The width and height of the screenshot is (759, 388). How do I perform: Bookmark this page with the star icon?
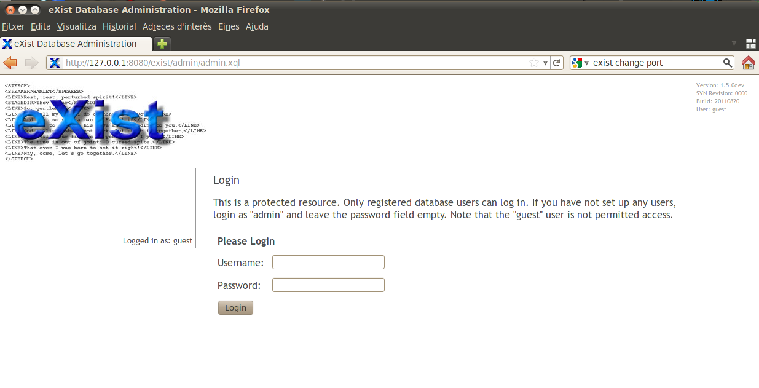pos(534,63)
